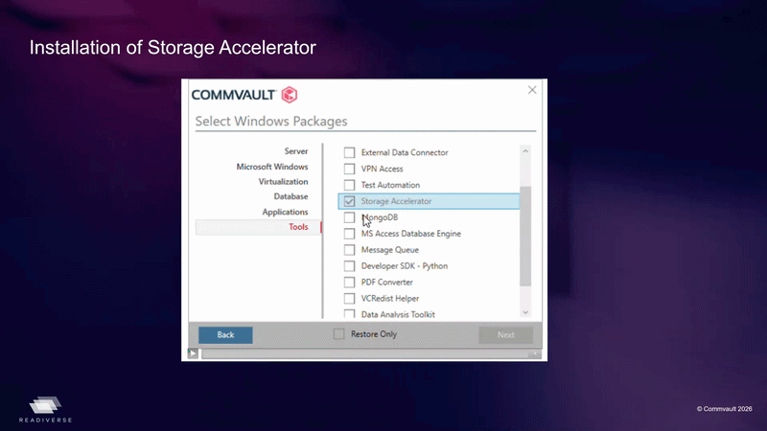Click the Back button
The width and height of the screenshot is (767, 431).
click(225, 334)
